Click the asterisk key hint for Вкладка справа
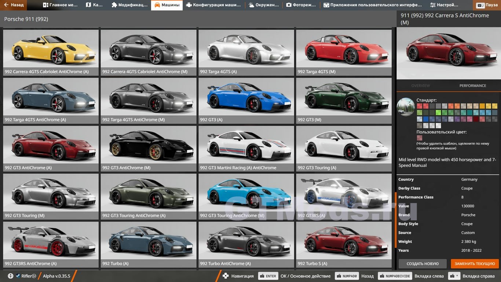 tap(454, 276)
